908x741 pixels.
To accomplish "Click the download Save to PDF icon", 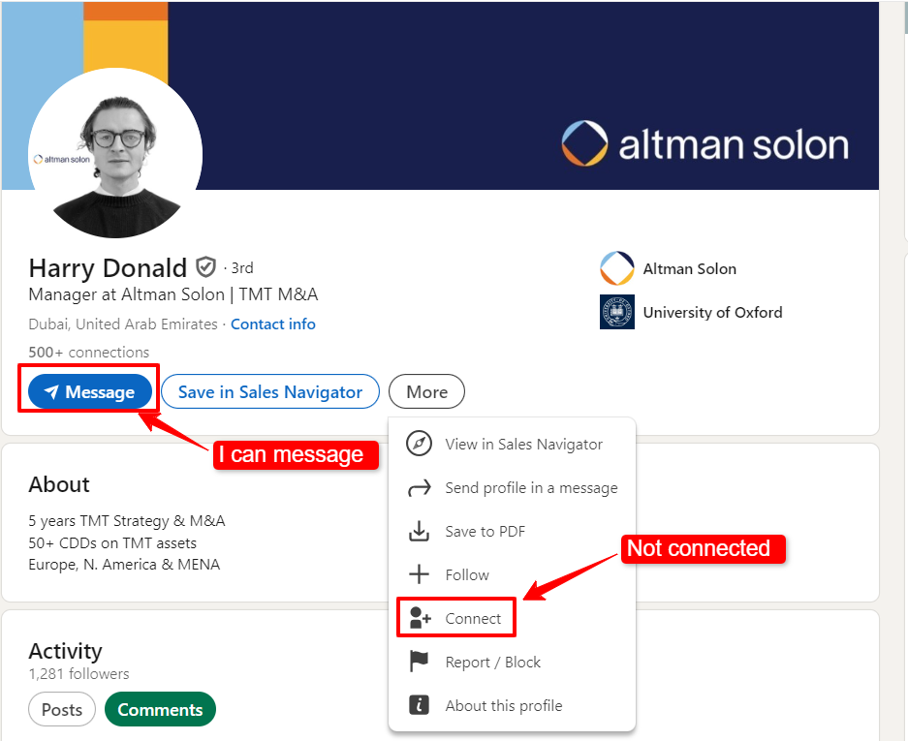I will pyautogui.click(x=419, y=532).
